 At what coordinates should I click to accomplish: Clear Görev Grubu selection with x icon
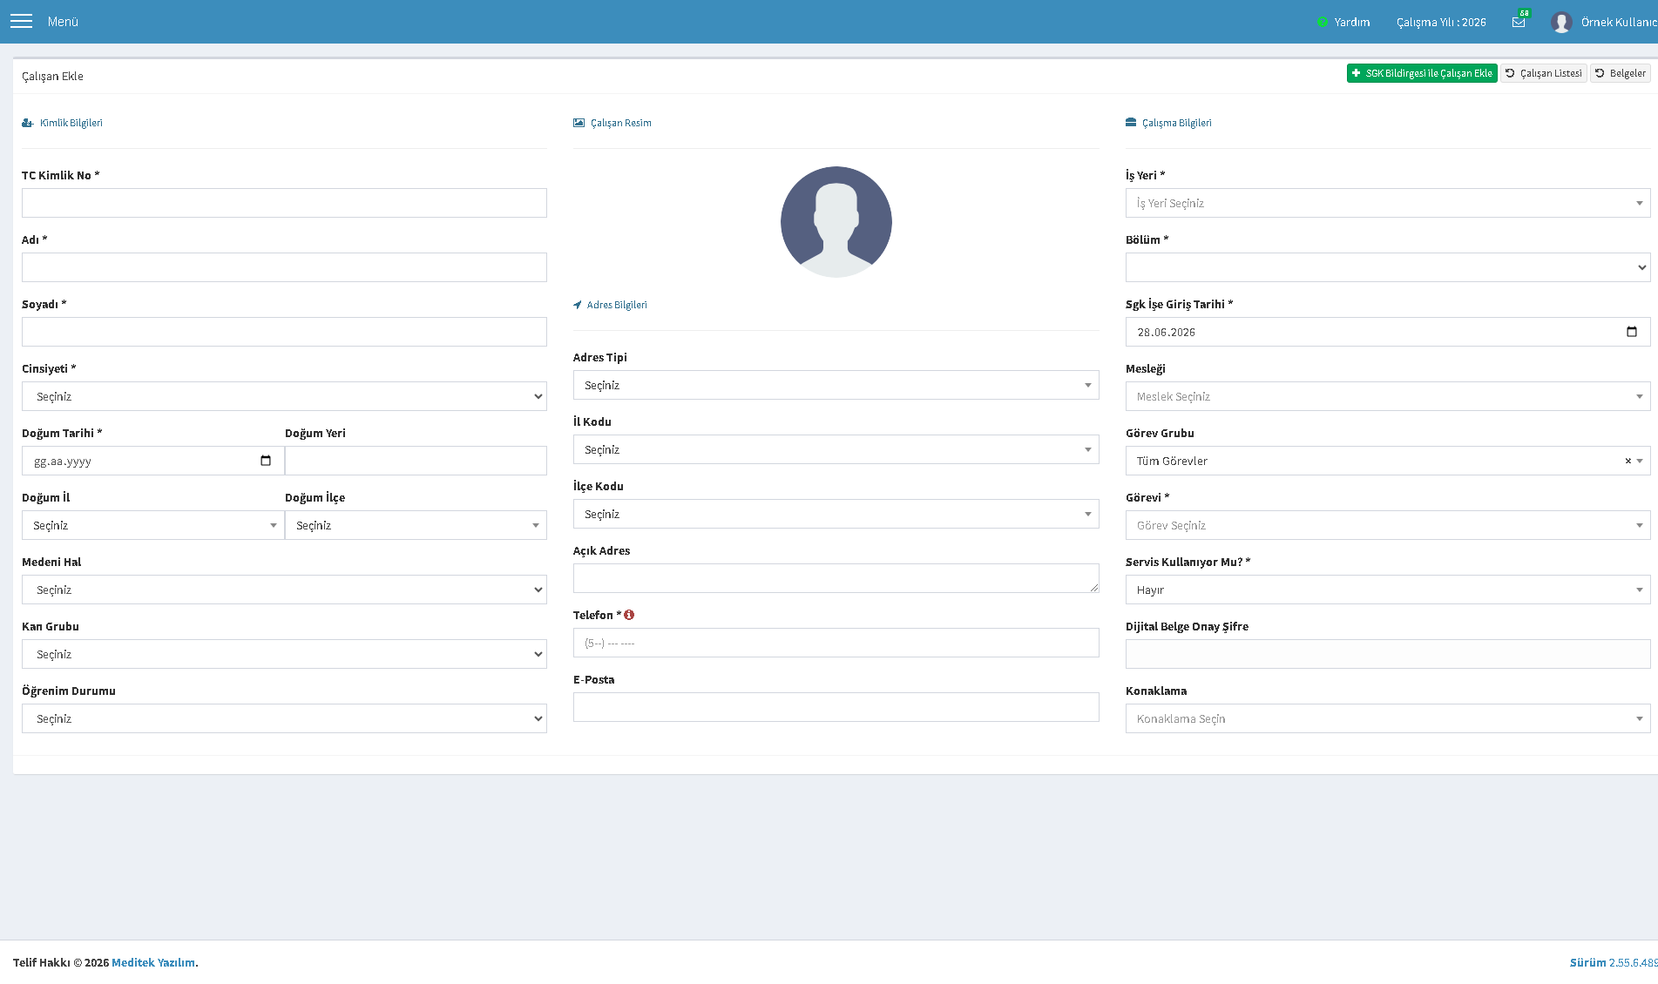(x=1628, y=462)
